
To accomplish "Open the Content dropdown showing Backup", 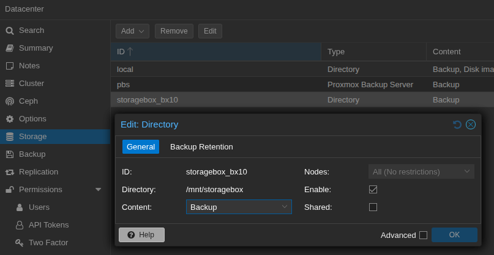I will tap(239, 207).
